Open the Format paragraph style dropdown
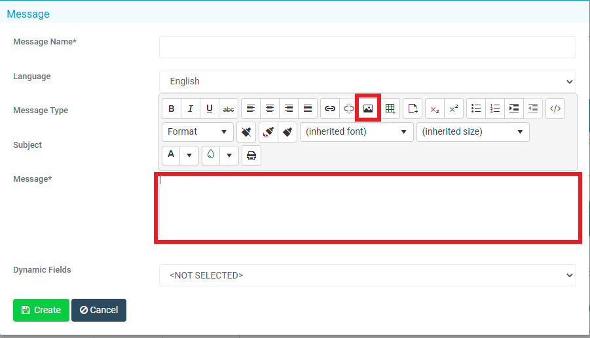 [198, 132]
